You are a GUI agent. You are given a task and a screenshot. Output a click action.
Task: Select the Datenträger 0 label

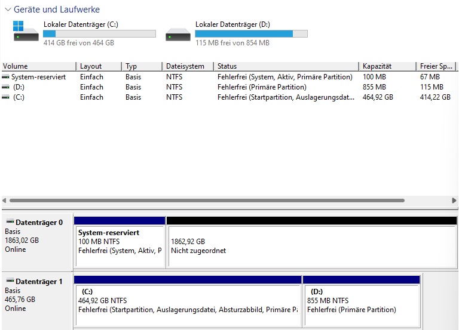39,223
